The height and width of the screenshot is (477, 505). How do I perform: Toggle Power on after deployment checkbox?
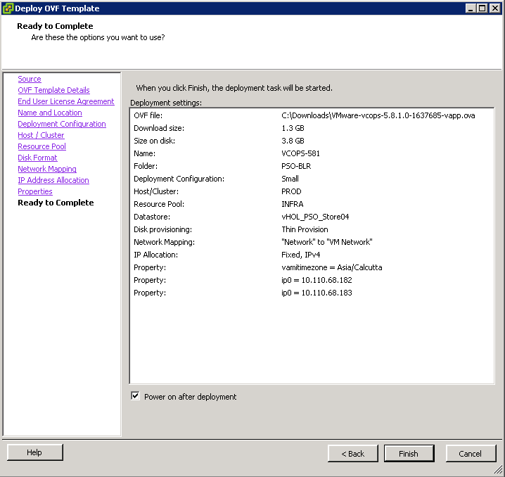136,397
